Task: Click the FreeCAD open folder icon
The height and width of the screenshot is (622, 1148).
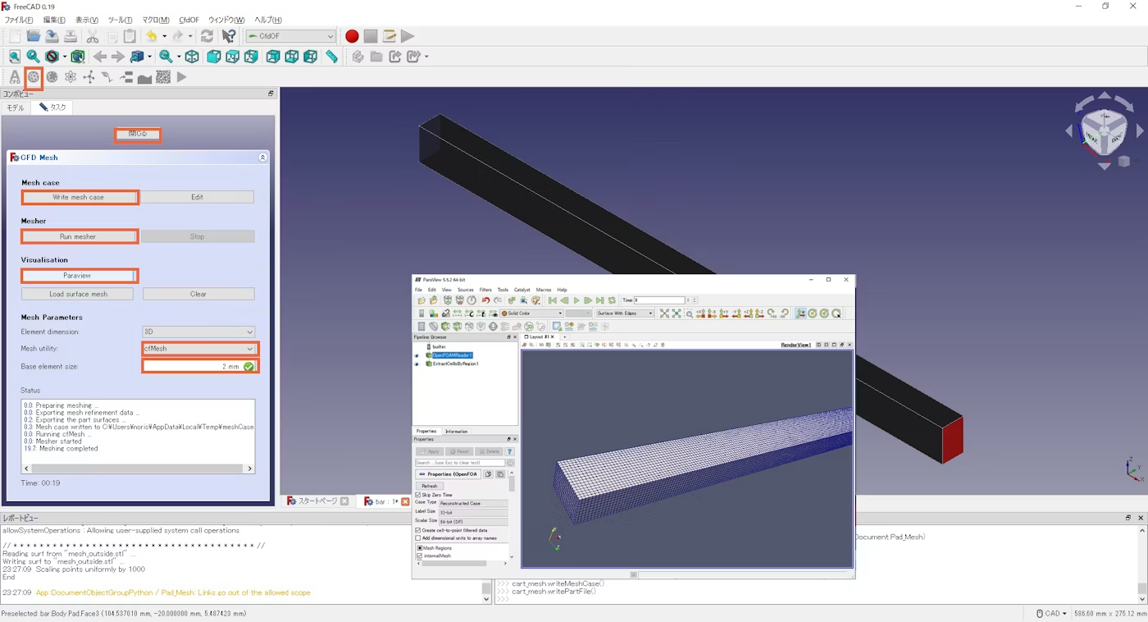Action: click(34, 36)
